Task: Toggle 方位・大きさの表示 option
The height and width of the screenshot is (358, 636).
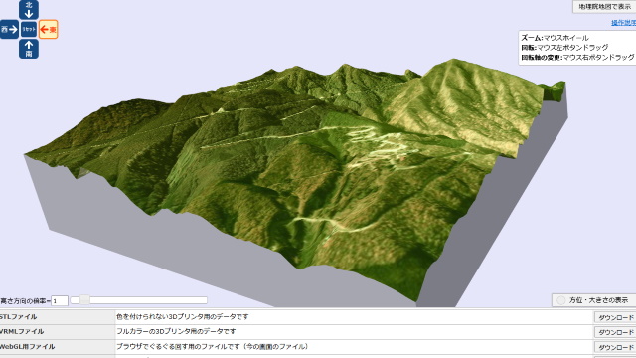Action: (x=594, y=300)
